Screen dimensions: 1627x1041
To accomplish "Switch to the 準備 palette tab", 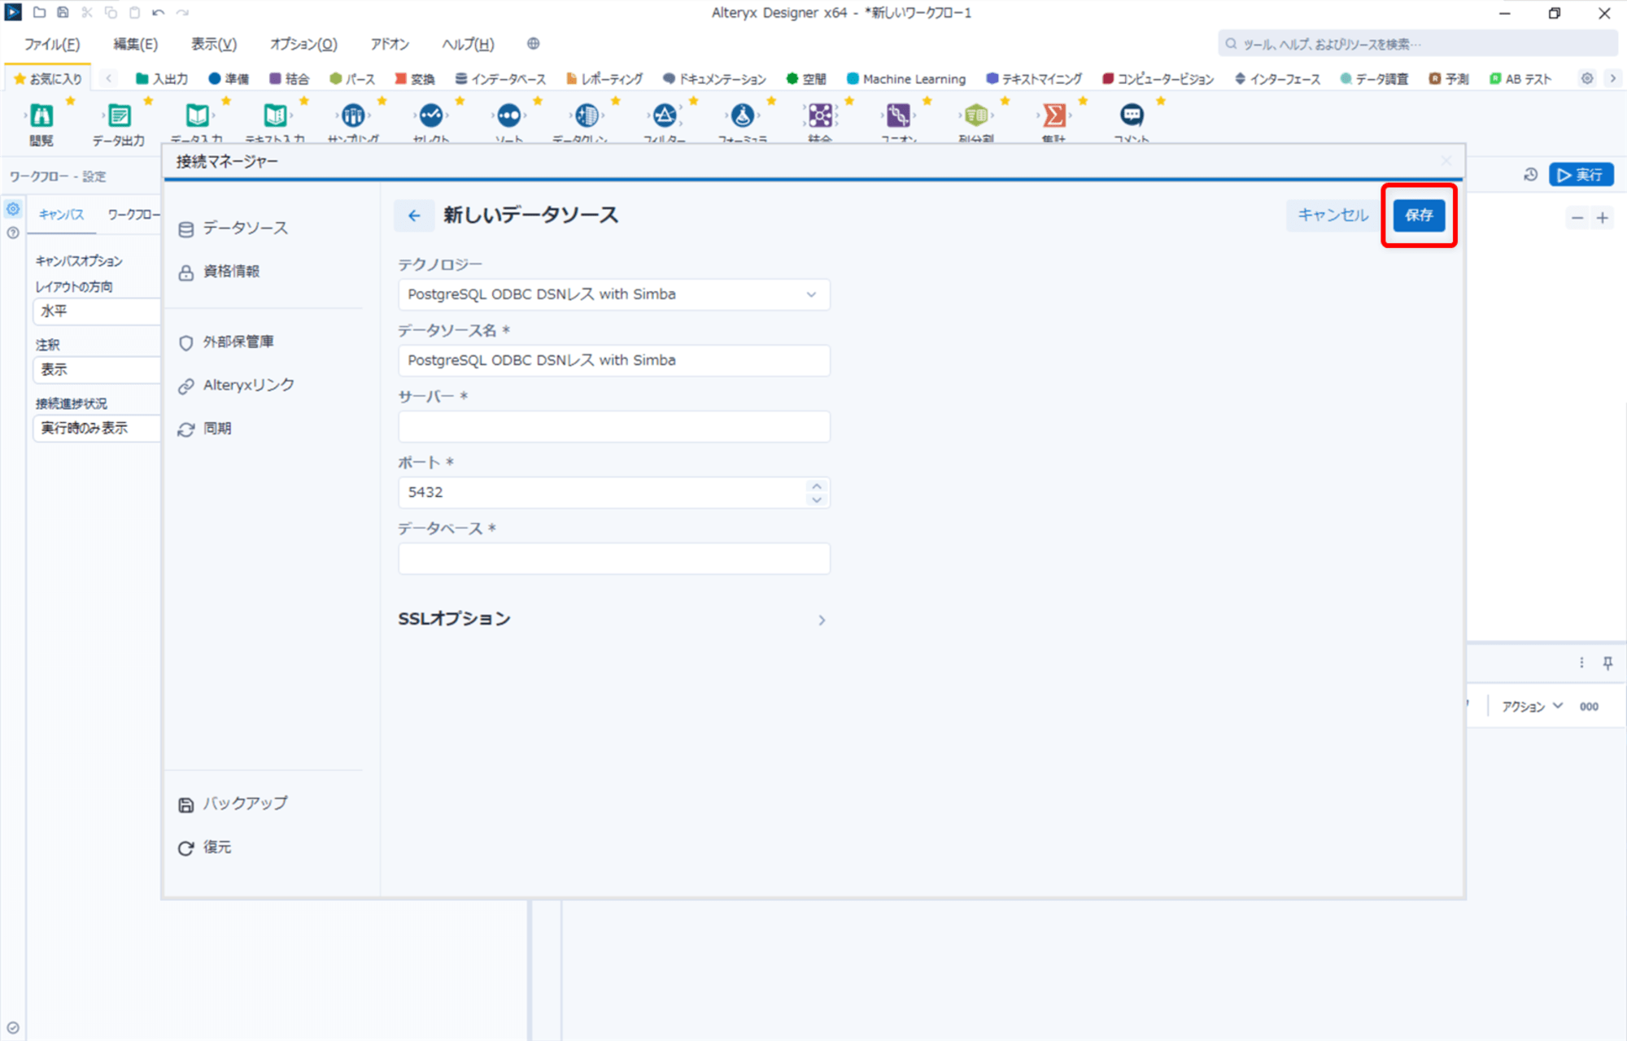I will tap(229, 78).
